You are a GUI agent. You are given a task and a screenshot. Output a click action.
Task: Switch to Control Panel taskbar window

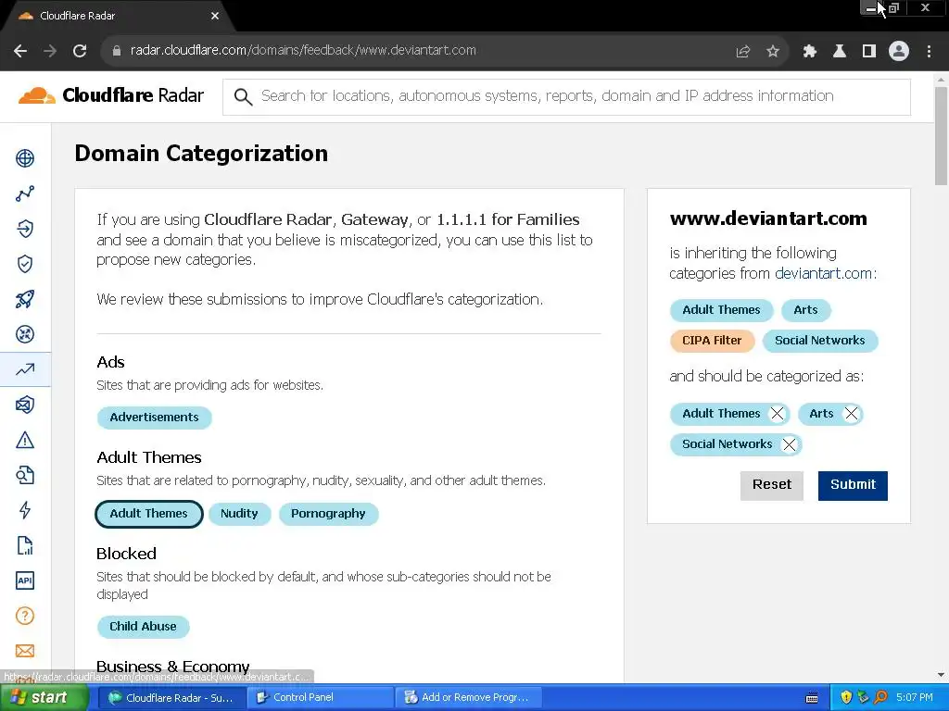point(320,697)
